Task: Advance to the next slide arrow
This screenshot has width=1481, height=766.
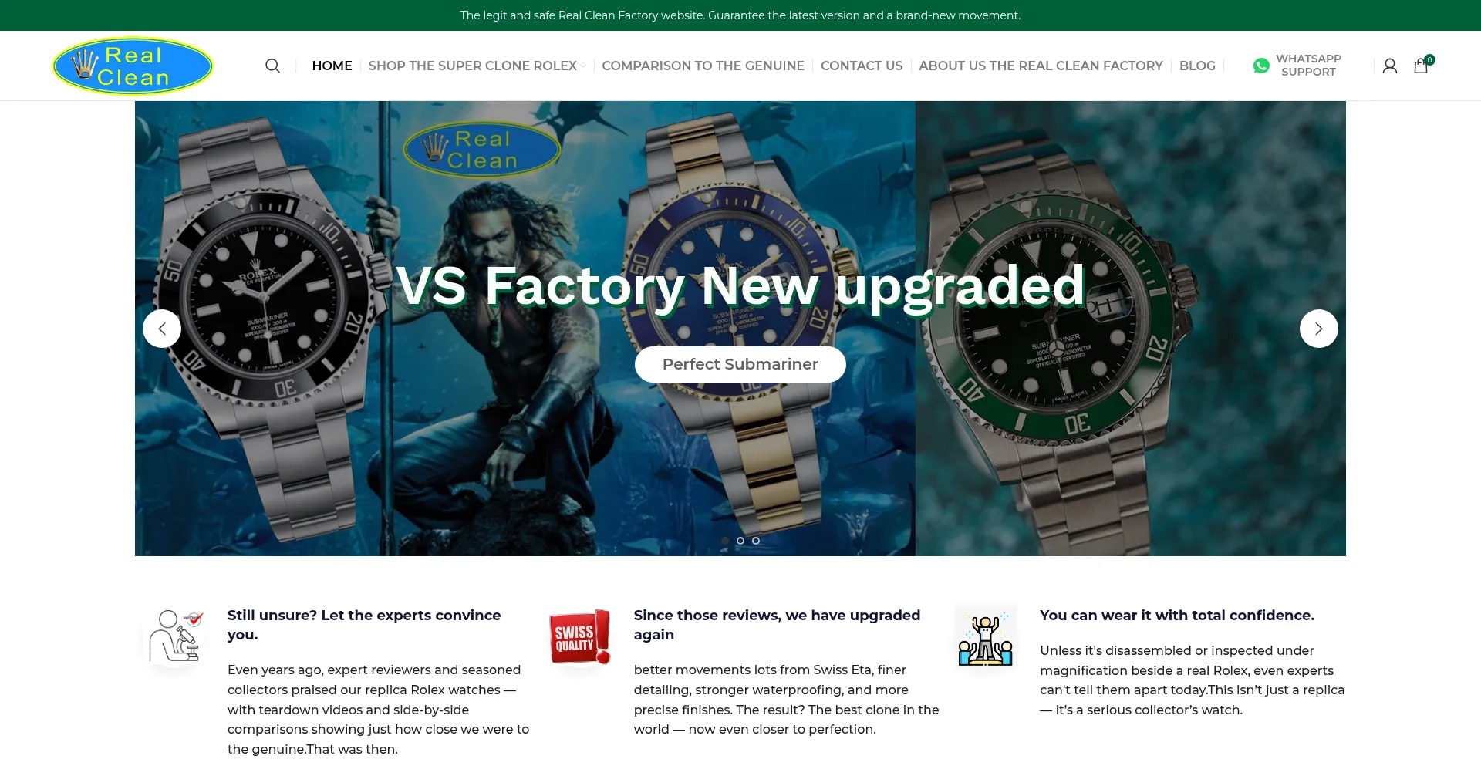Action: [1319, 329]
